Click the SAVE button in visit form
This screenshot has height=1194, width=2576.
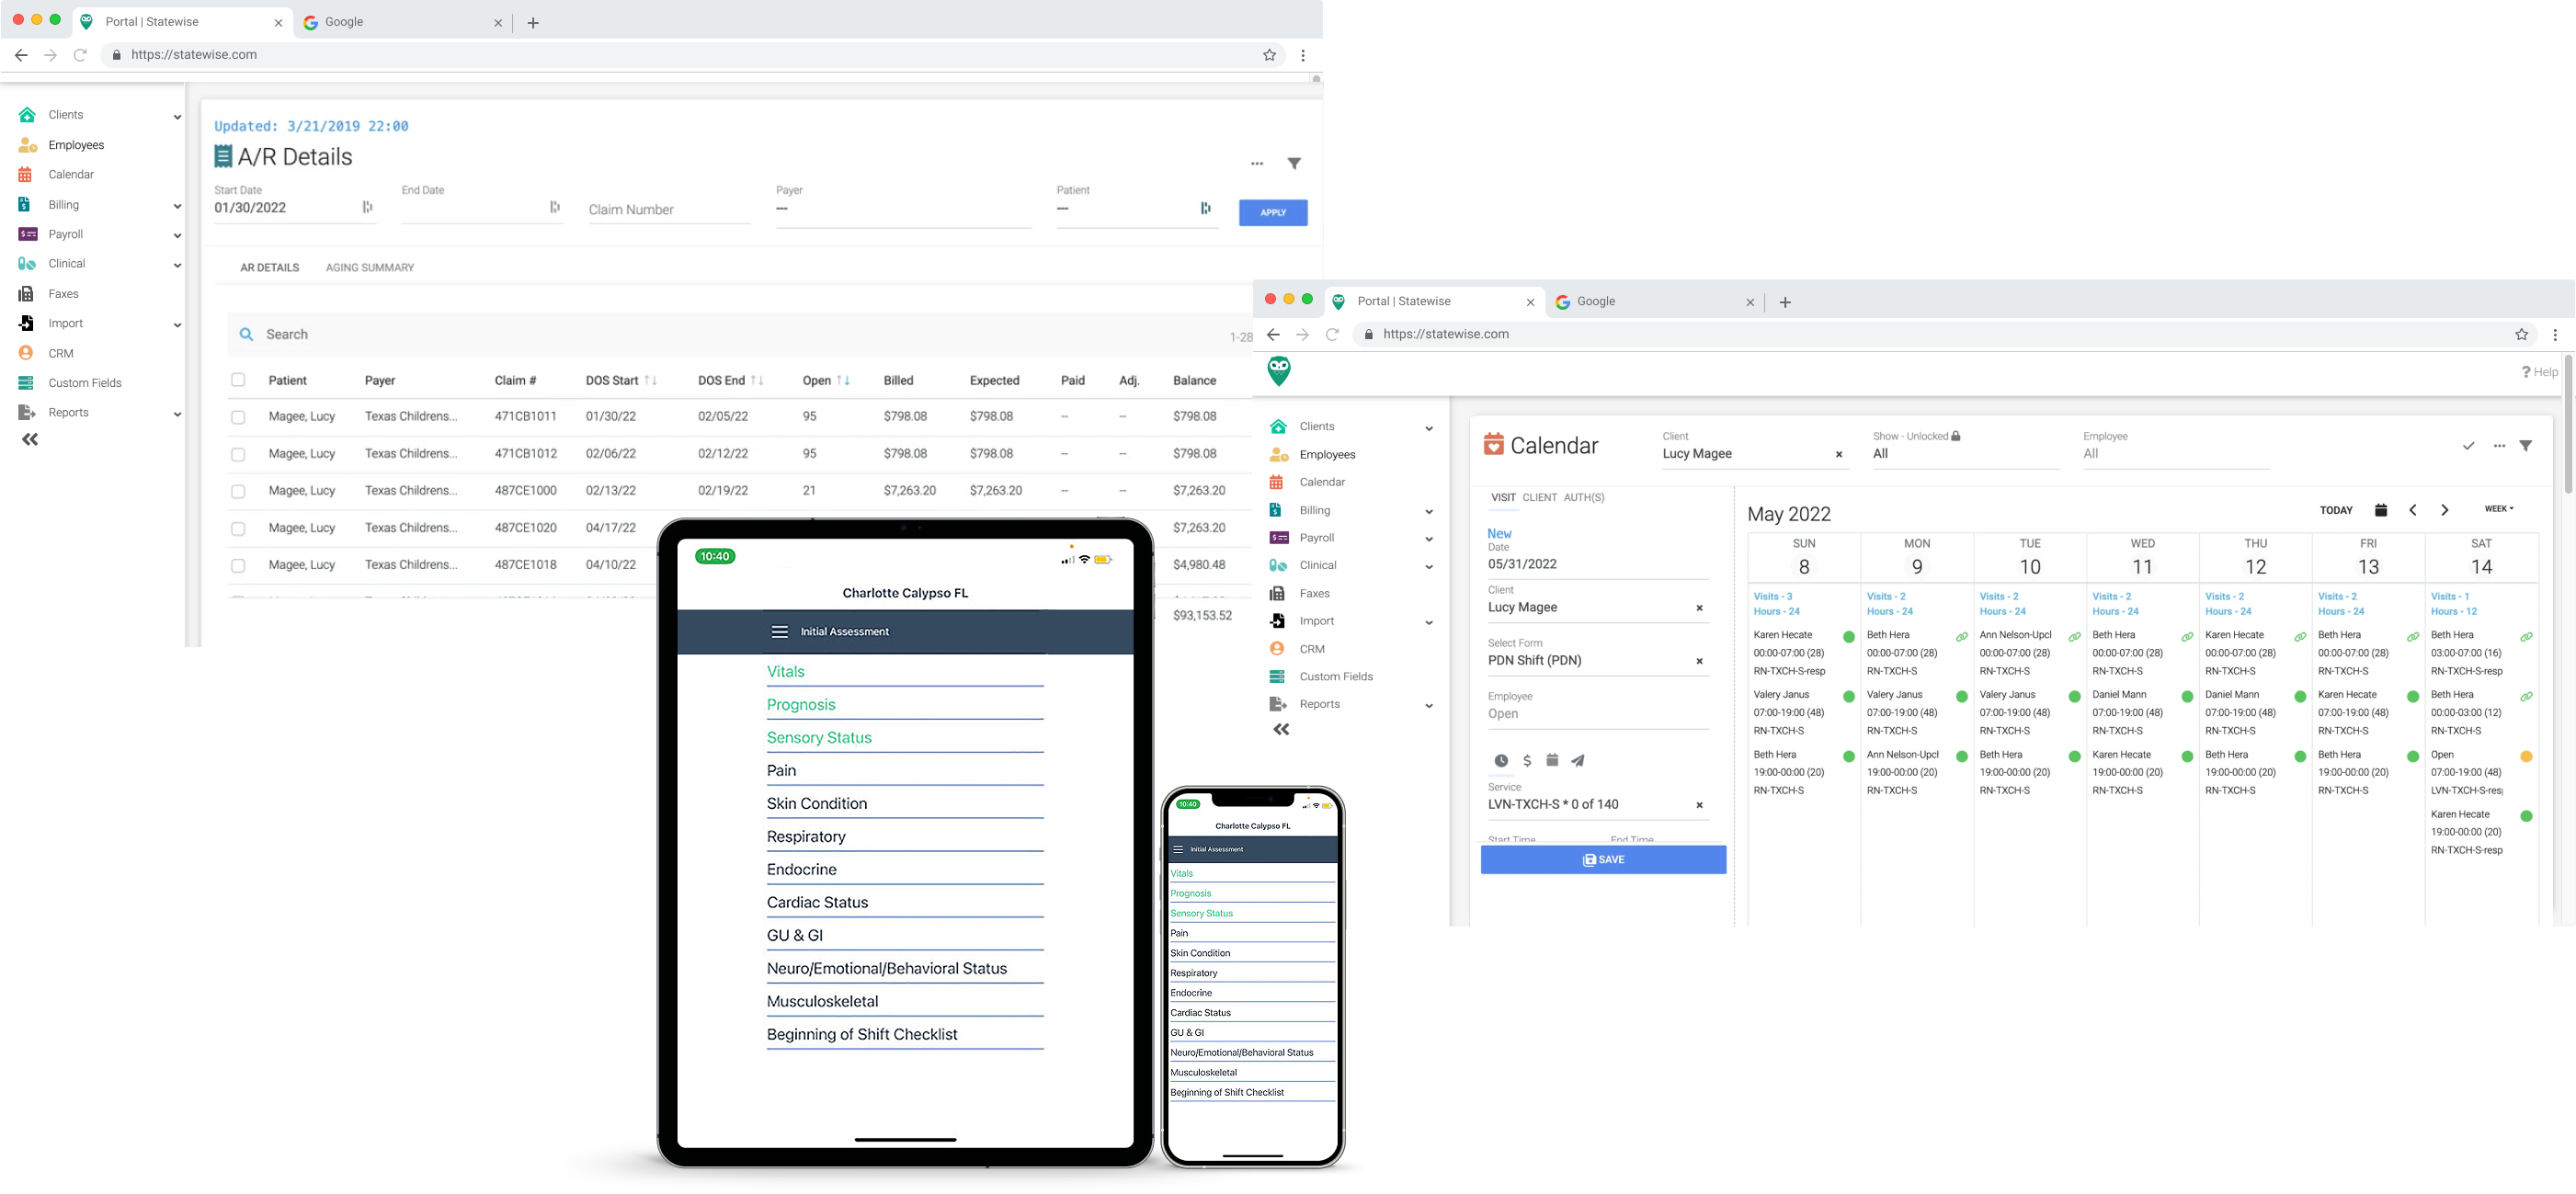(x=1603, y=860)
